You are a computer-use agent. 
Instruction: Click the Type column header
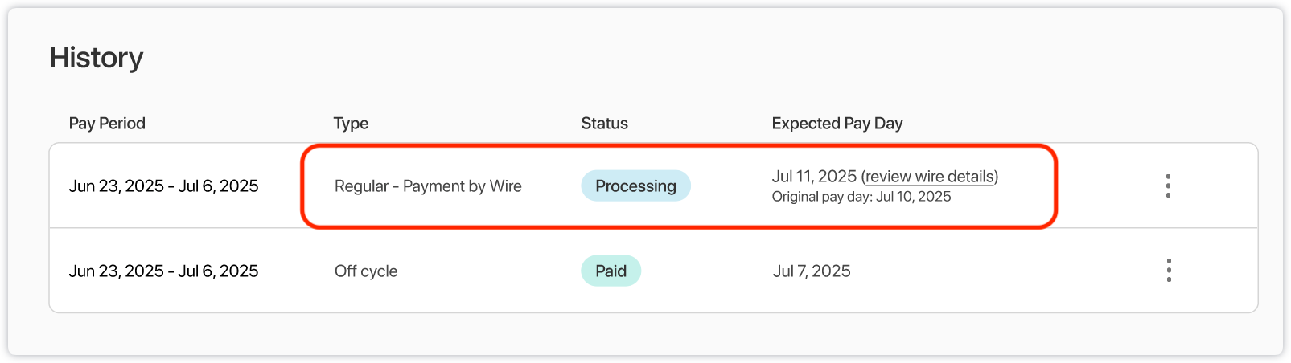point(351,124)
